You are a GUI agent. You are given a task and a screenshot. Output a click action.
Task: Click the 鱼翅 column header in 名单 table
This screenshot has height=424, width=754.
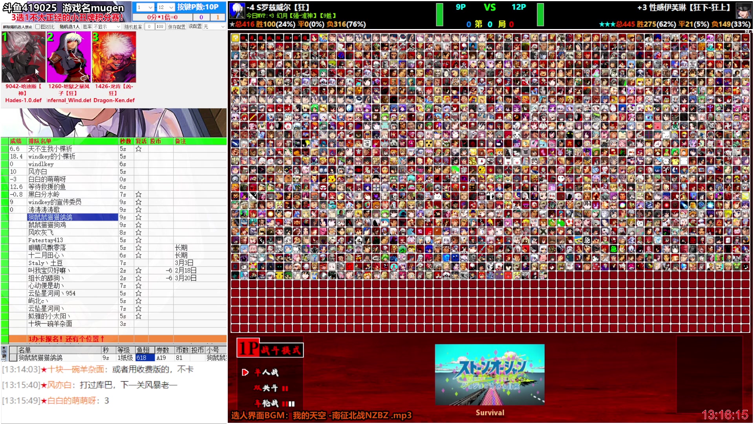pos(144,350)
